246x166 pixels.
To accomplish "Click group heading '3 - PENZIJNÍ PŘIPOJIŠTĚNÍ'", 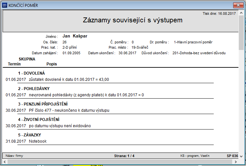I will pyautogui.click(x=43, y=104).
